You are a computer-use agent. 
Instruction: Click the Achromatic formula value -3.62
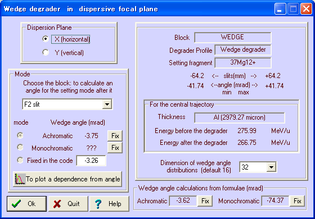tap(183, 201)
